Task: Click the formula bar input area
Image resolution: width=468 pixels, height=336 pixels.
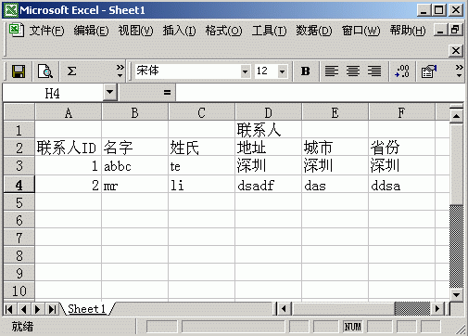Action: [x=320, y=93]
